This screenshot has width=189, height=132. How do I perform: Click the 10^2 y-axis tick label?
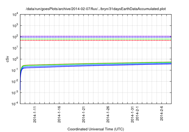(x=15, y=37)
